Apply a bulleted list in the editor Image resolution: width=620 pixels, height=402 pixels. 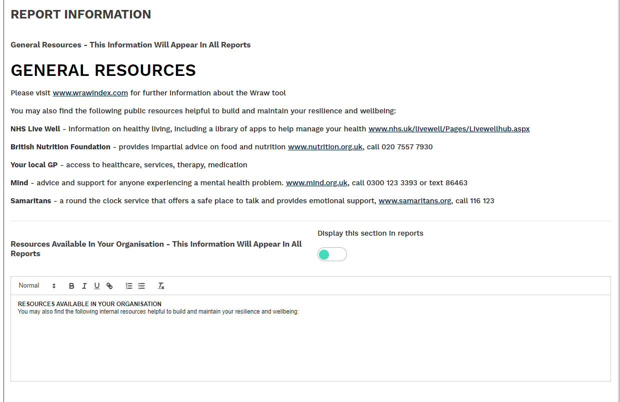tap(141, 286)
